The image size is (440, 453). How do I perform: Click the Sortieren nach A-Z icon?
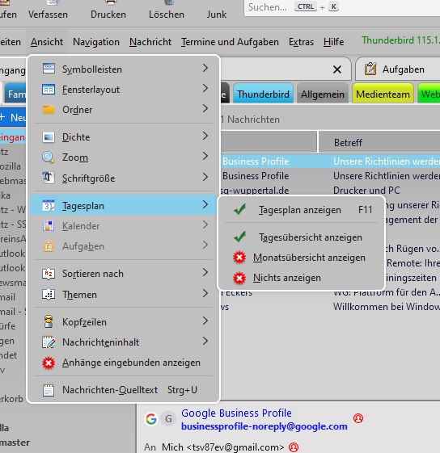tap(49, 273)
